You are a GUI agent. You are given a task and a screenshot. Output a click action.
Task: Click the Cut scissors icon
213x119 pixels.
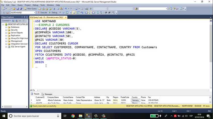54,9
